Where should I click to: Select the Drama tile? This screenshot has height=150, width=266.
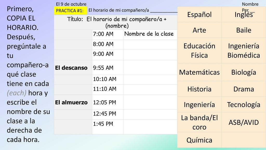[x=244, y=89]
